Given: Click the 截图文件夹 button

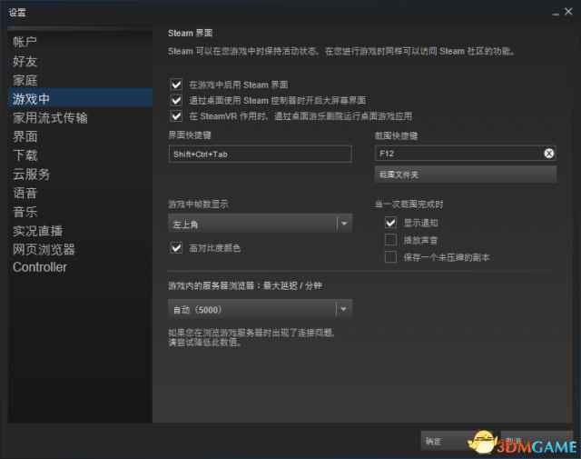Looking at the screenshot, I should [465, 174].
